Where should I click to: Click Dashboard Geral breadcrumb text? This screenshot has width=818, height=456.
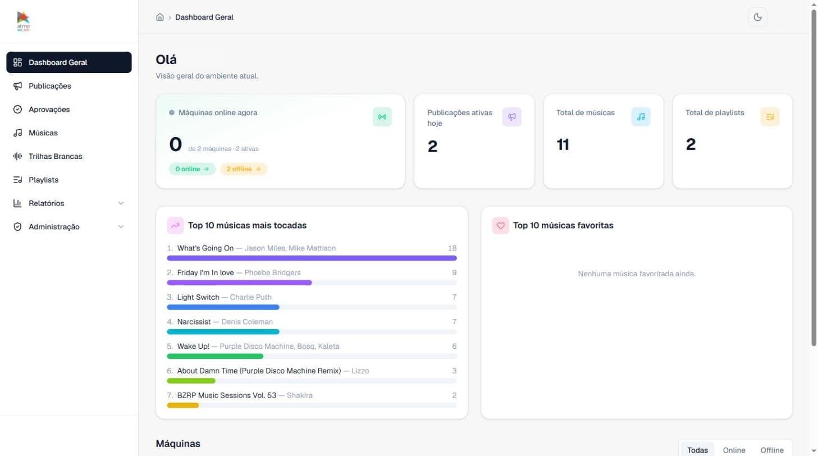[x=204, y=17]
